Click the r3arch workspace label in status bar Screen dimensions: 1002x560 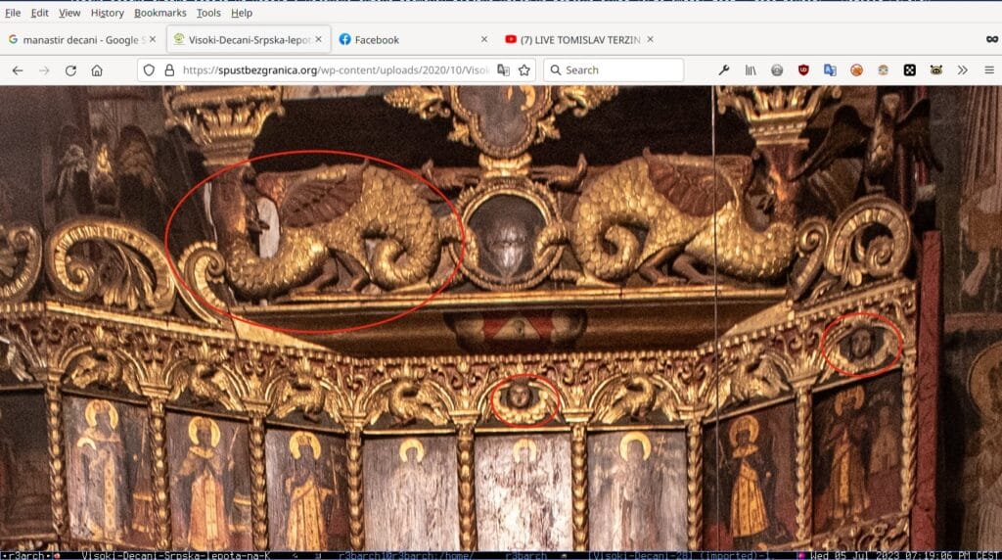tap(25, 555)
